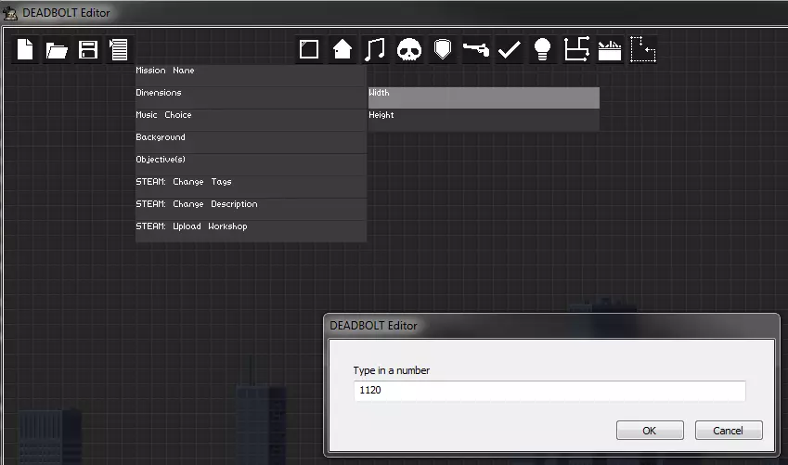Choose STEAM: Change Description entry
This screenshot has width=788, height=465.
point(251,209)
